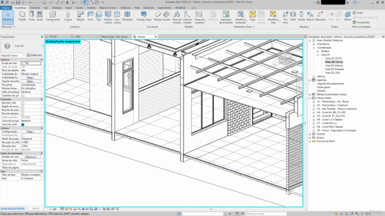Viewport: 385px width, 216px height.
Task: Expand Vínculos do Revit node
Action: pos(310,142)
